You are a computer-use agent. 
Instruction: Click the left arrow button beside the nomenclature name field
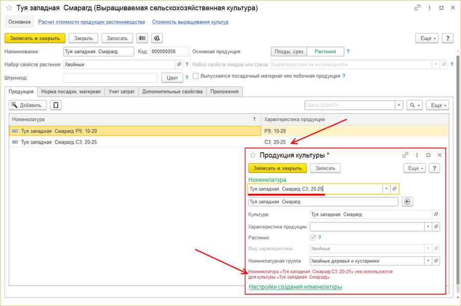(x=408, y=202)
